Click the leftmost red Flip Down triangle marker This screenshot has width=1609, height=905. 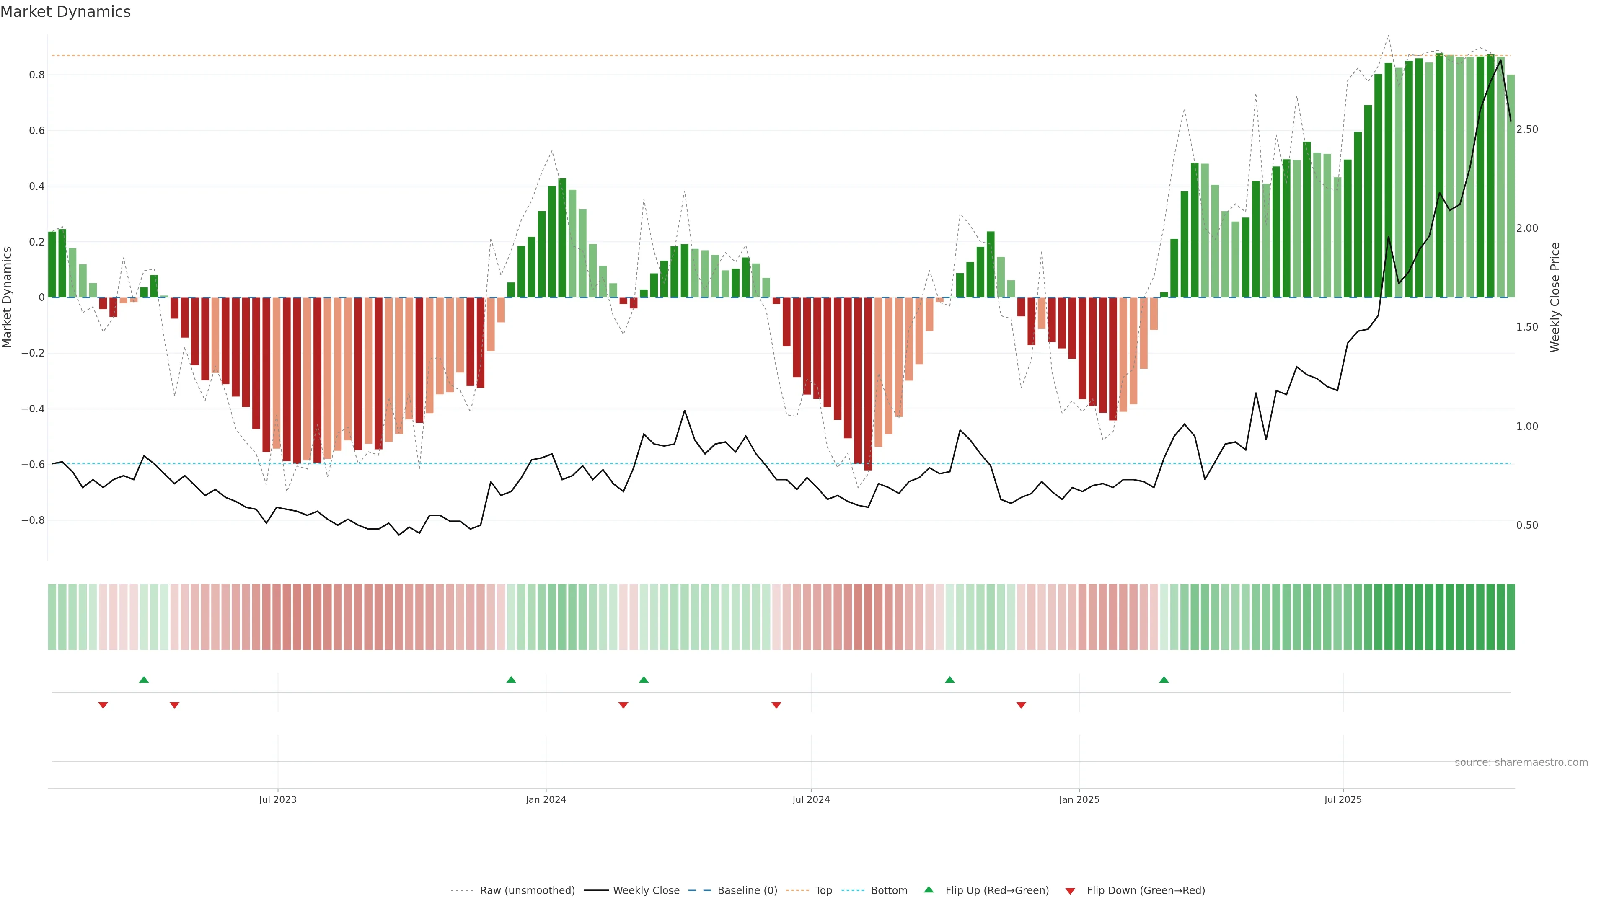(x=103, y=705)
